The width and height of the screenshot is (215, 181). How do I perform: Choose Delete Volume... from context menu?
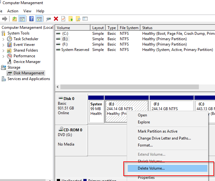[151, 168]
